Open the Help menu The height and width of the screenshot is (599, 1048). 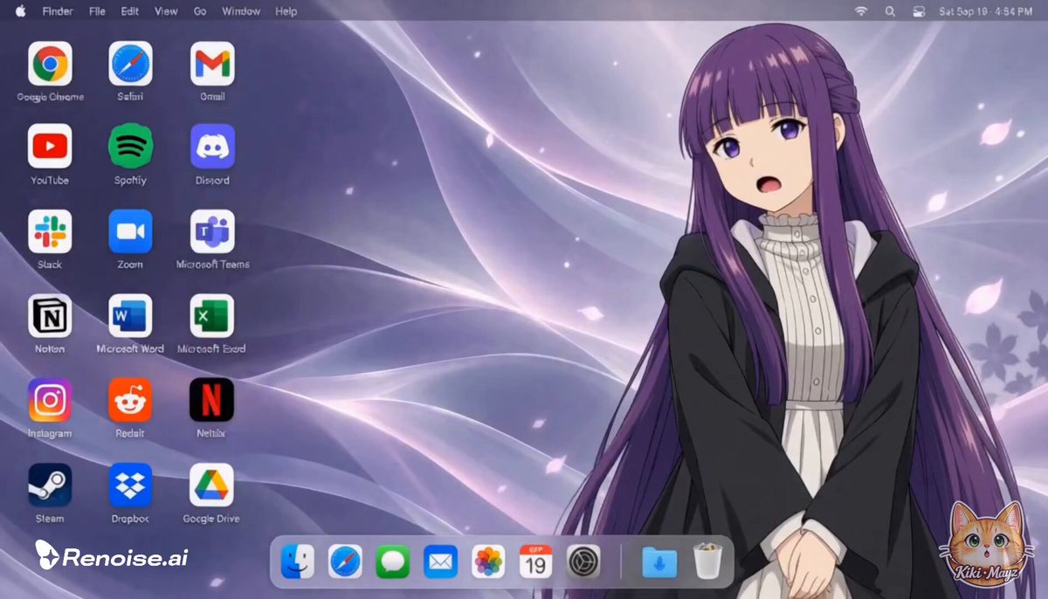286,11
